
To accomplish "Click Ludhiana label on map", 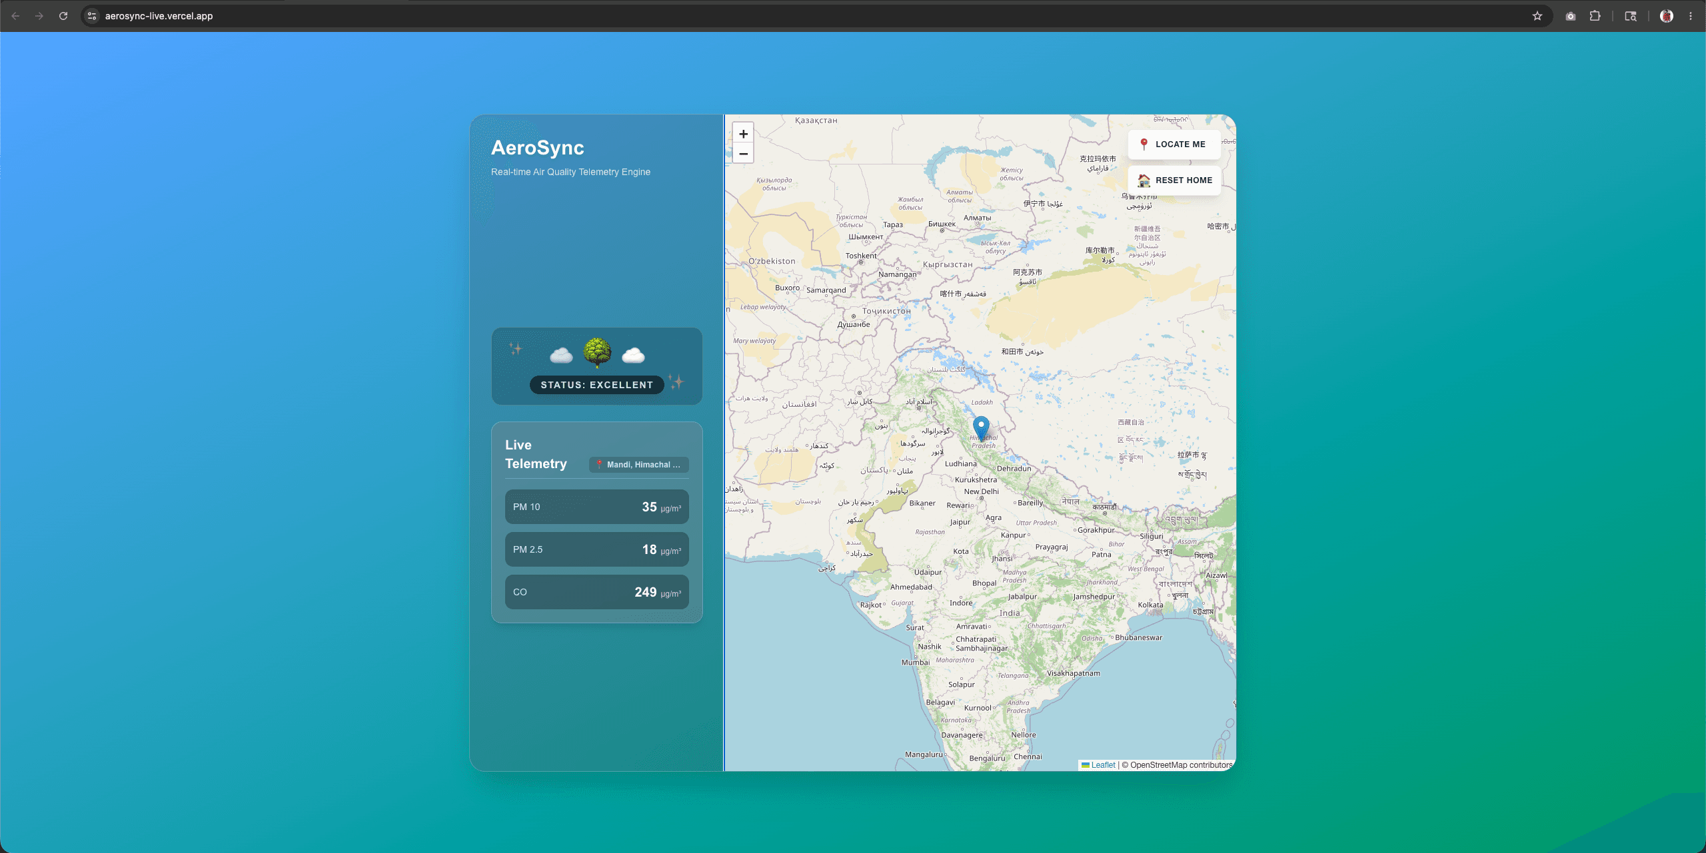I will click(x=960, y=463).
